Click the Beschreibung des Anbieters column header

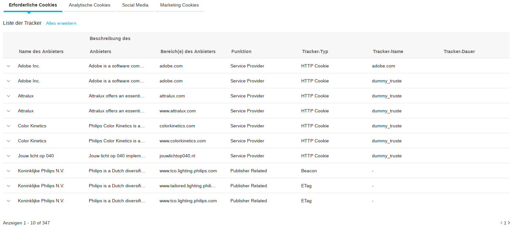point(110,45)
